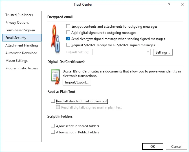Click Read all digitally signed mail checkbox
This screenshot has height=152, width=189.
[x=58, y=107]
